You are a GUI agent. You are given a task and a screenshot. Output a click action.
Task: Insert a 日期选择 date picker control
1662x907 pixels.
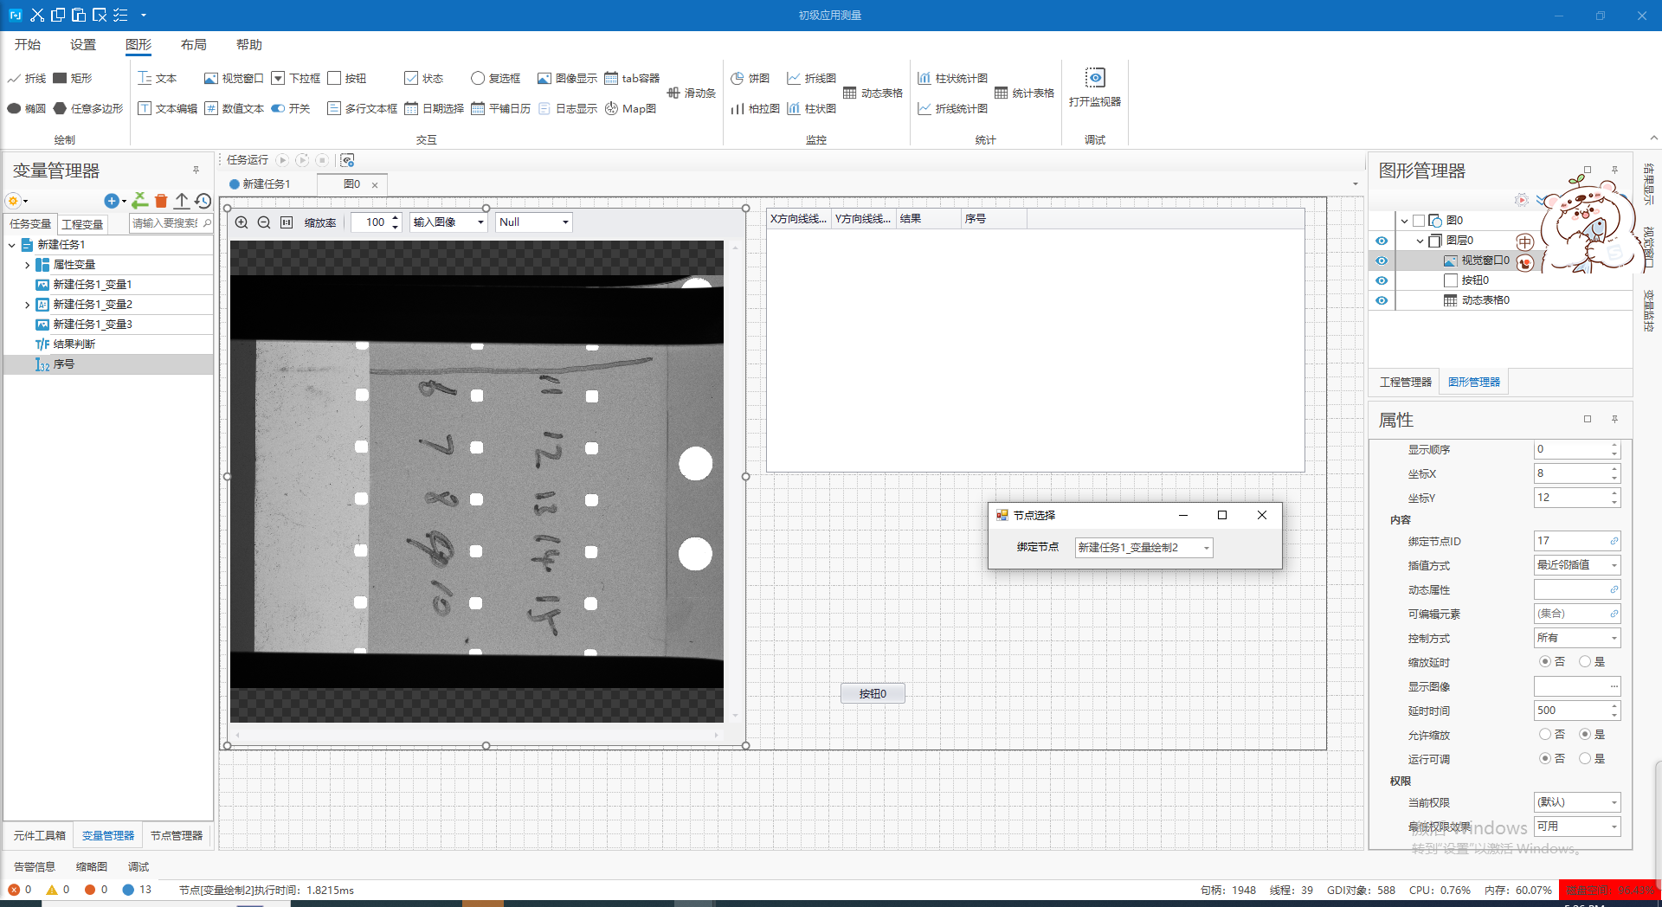(x=435, y=109)
